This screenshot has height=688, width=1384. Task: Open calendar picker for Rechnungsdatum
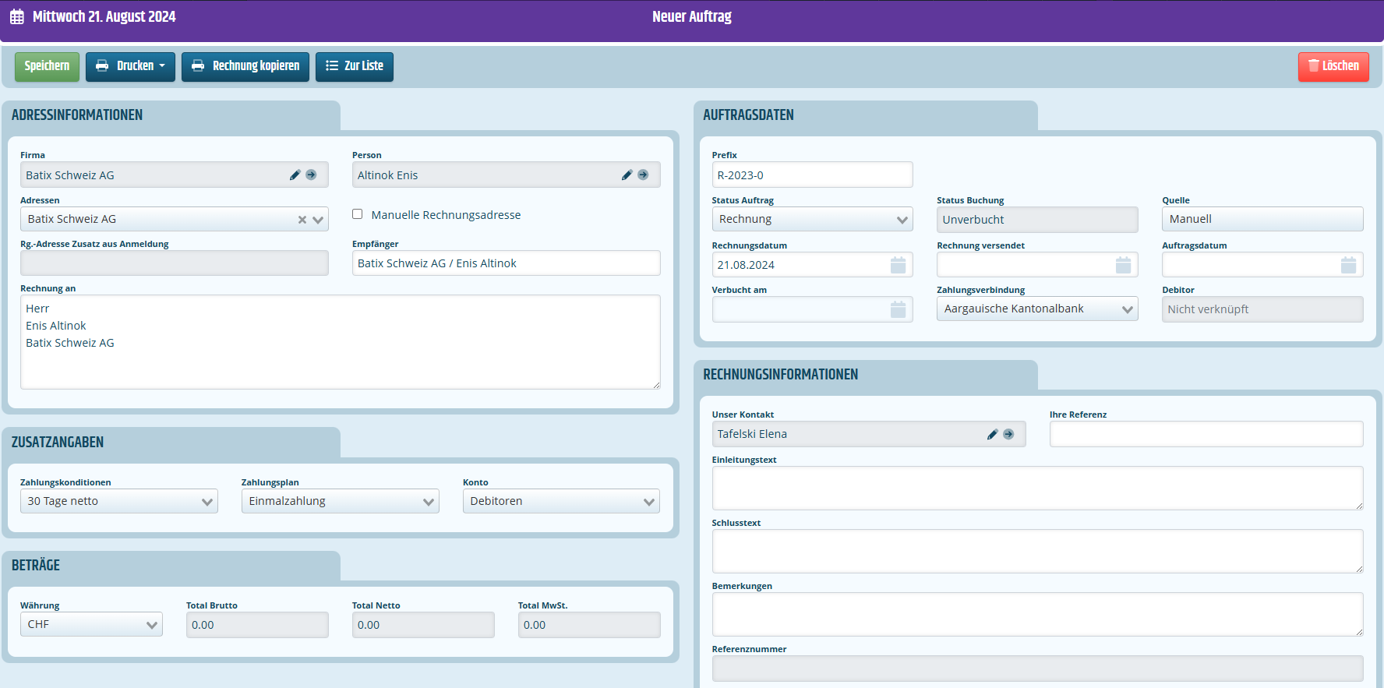click(x=898, y=265)
